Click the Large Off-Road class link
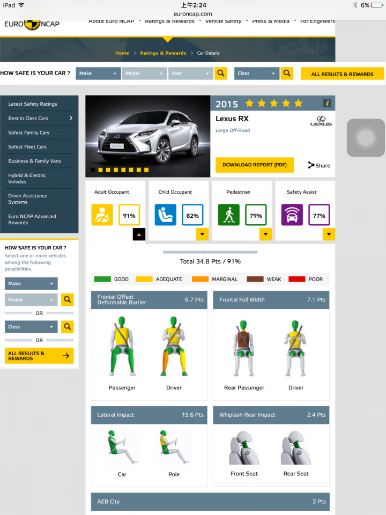 click(x=233, y=130)
